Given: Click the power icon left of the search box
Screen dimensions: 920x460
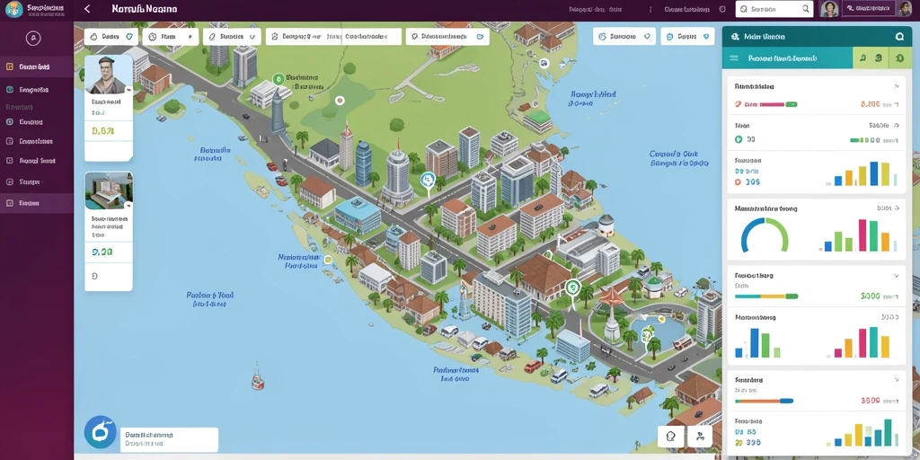Looking at the screenshot, I should point(722,9).
